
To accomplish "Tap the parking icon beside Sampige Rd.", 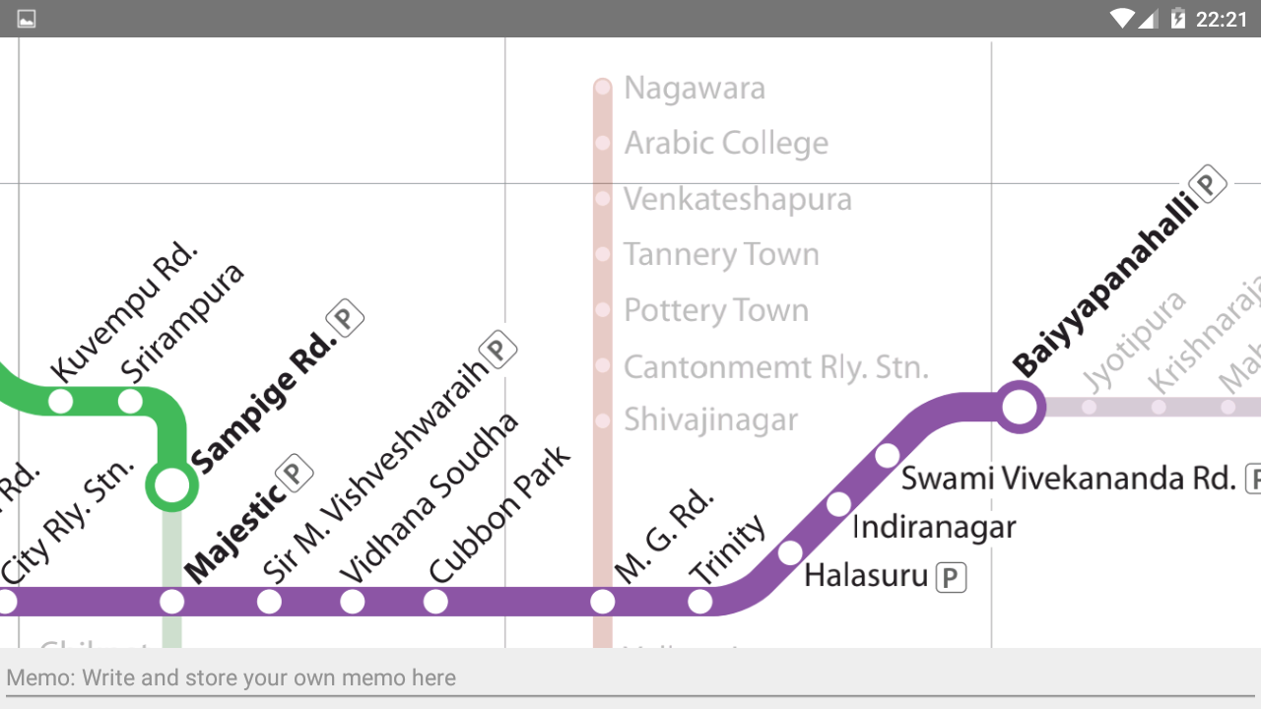I will coord(346,318).
